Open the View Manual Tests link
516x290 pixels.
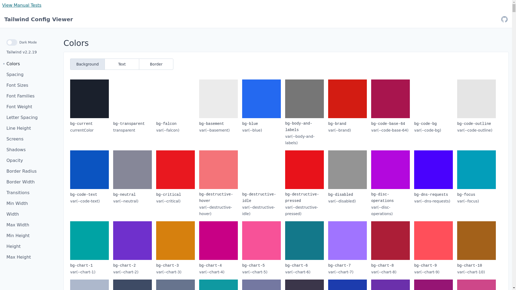coord(22,5)
